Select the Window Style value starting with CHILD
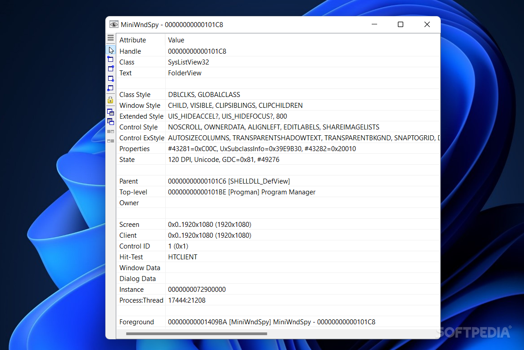 tap(235, 106)
